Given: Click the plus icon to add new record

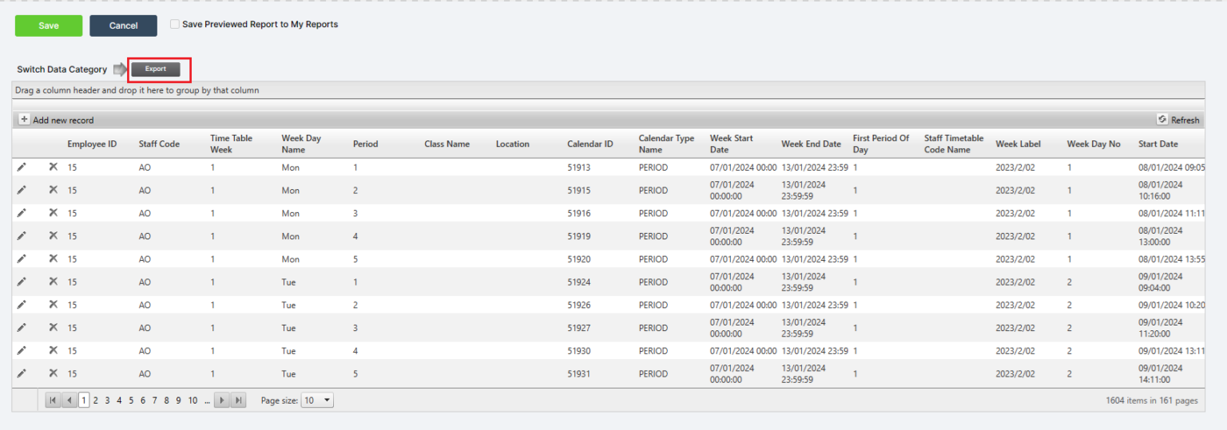Looking at the screenshot, I should (x=24, y=120).
